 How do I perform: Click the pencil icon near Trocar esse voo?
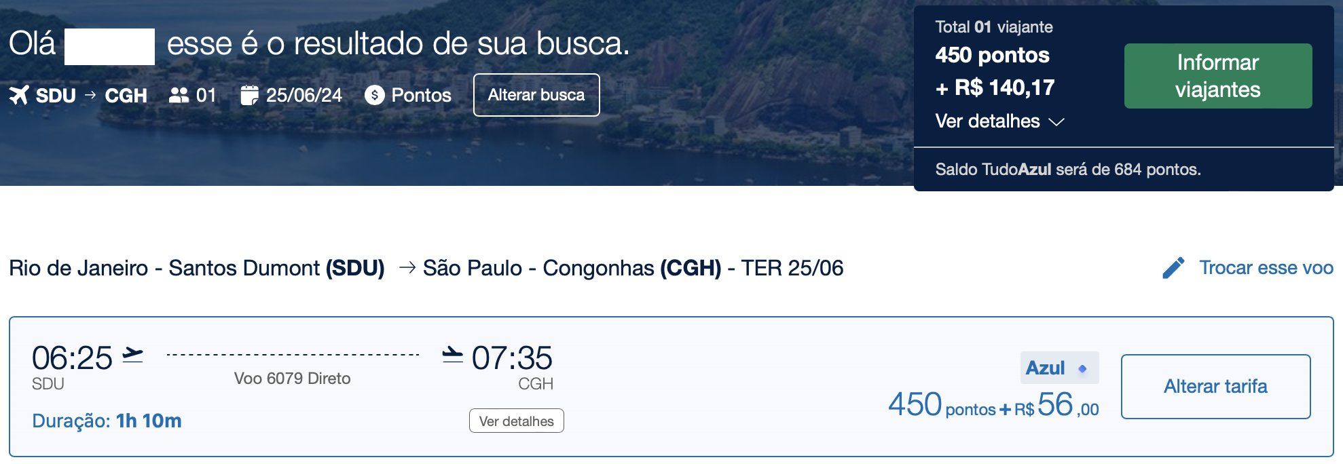[x=1173, y=268]
